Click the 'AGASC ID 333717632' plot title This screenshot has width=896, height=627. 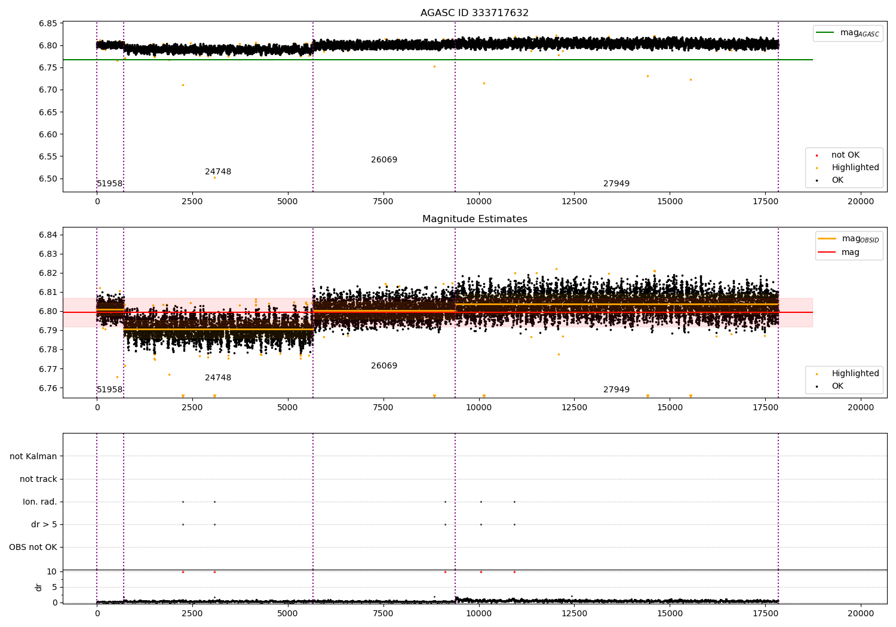coord(474,13)
